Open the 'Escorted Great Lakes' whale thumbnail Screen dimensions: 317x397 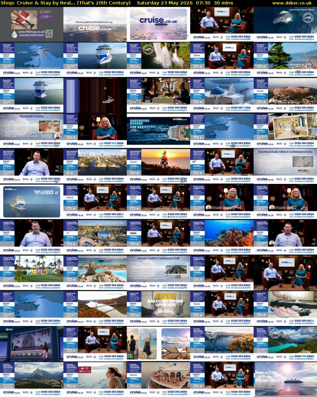[285, 24]
